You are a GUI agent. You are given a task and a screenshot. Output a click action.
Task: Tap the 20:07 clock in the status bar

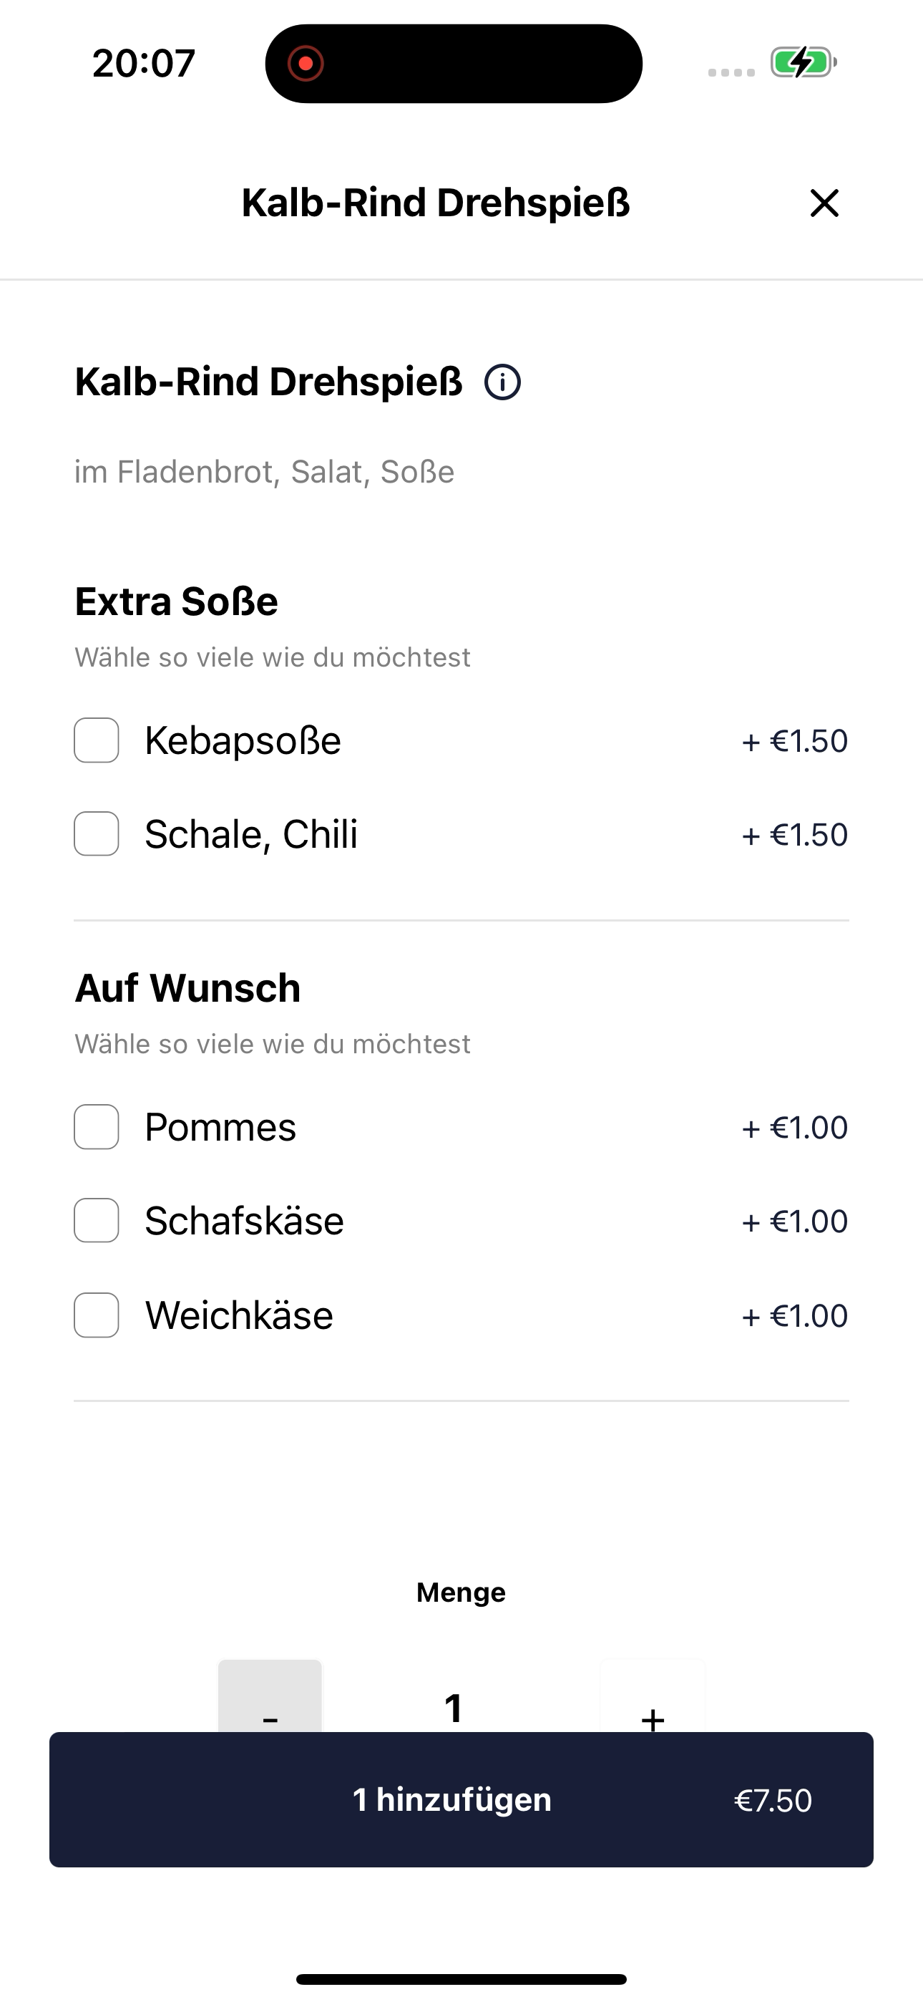click(144, 63)
